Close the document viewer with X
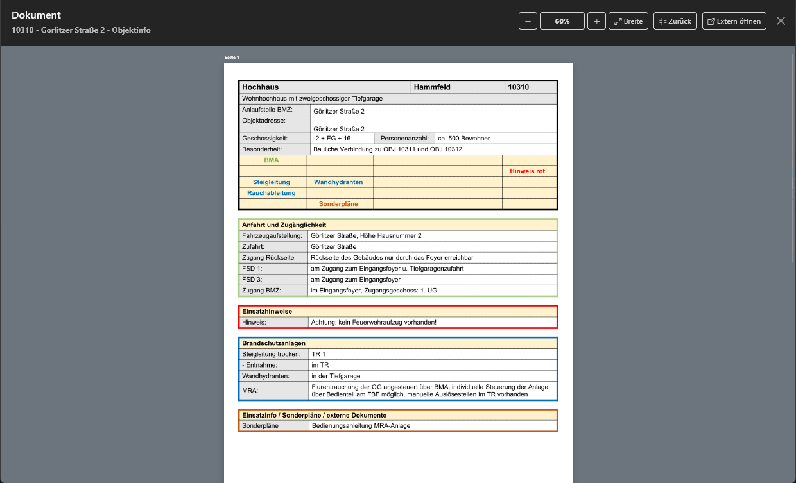The image size is (796, 483). pos(781,21)
